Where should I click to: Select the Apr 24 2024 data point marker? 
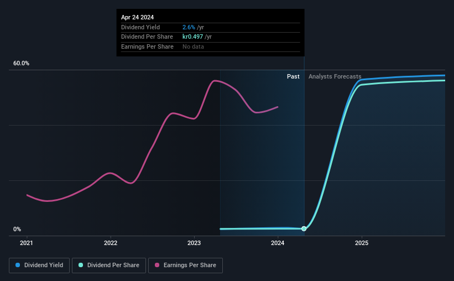click(x=304, y=228)
